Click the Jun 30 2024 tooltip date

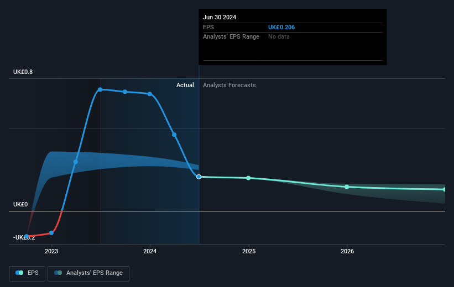click(220, 17)
